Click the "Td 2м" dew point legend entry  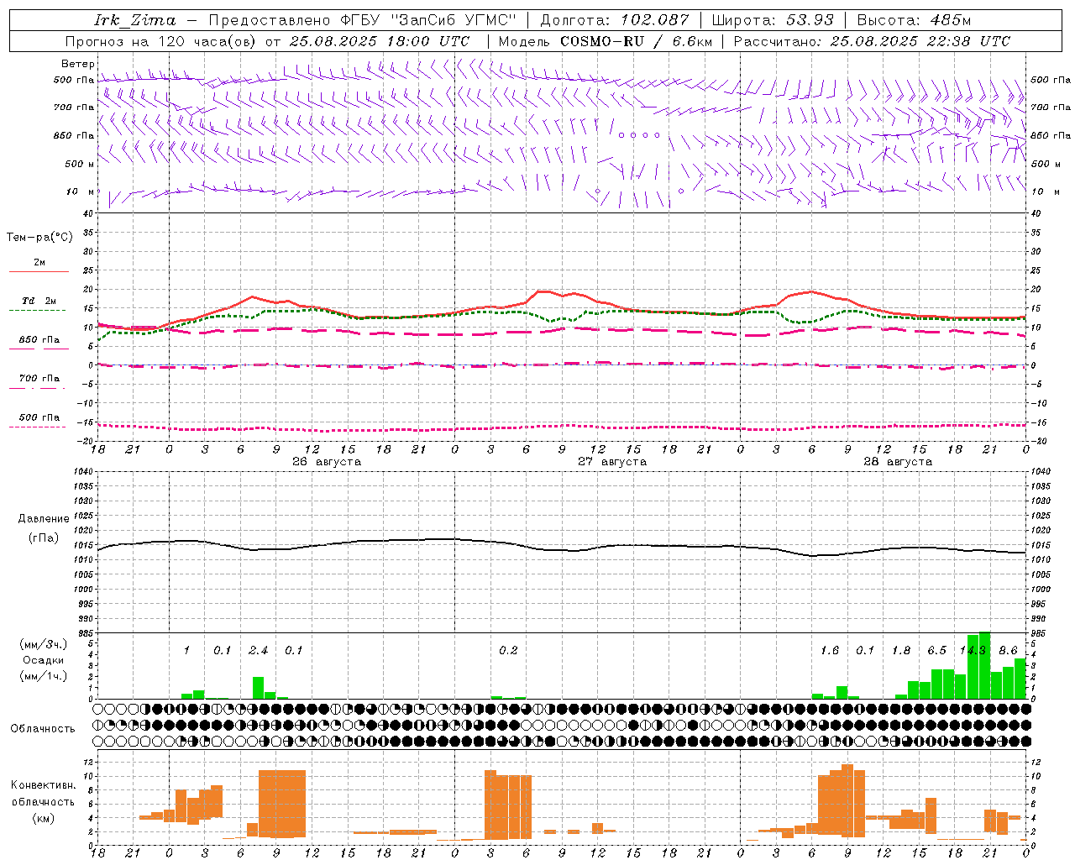coord(39,301)
